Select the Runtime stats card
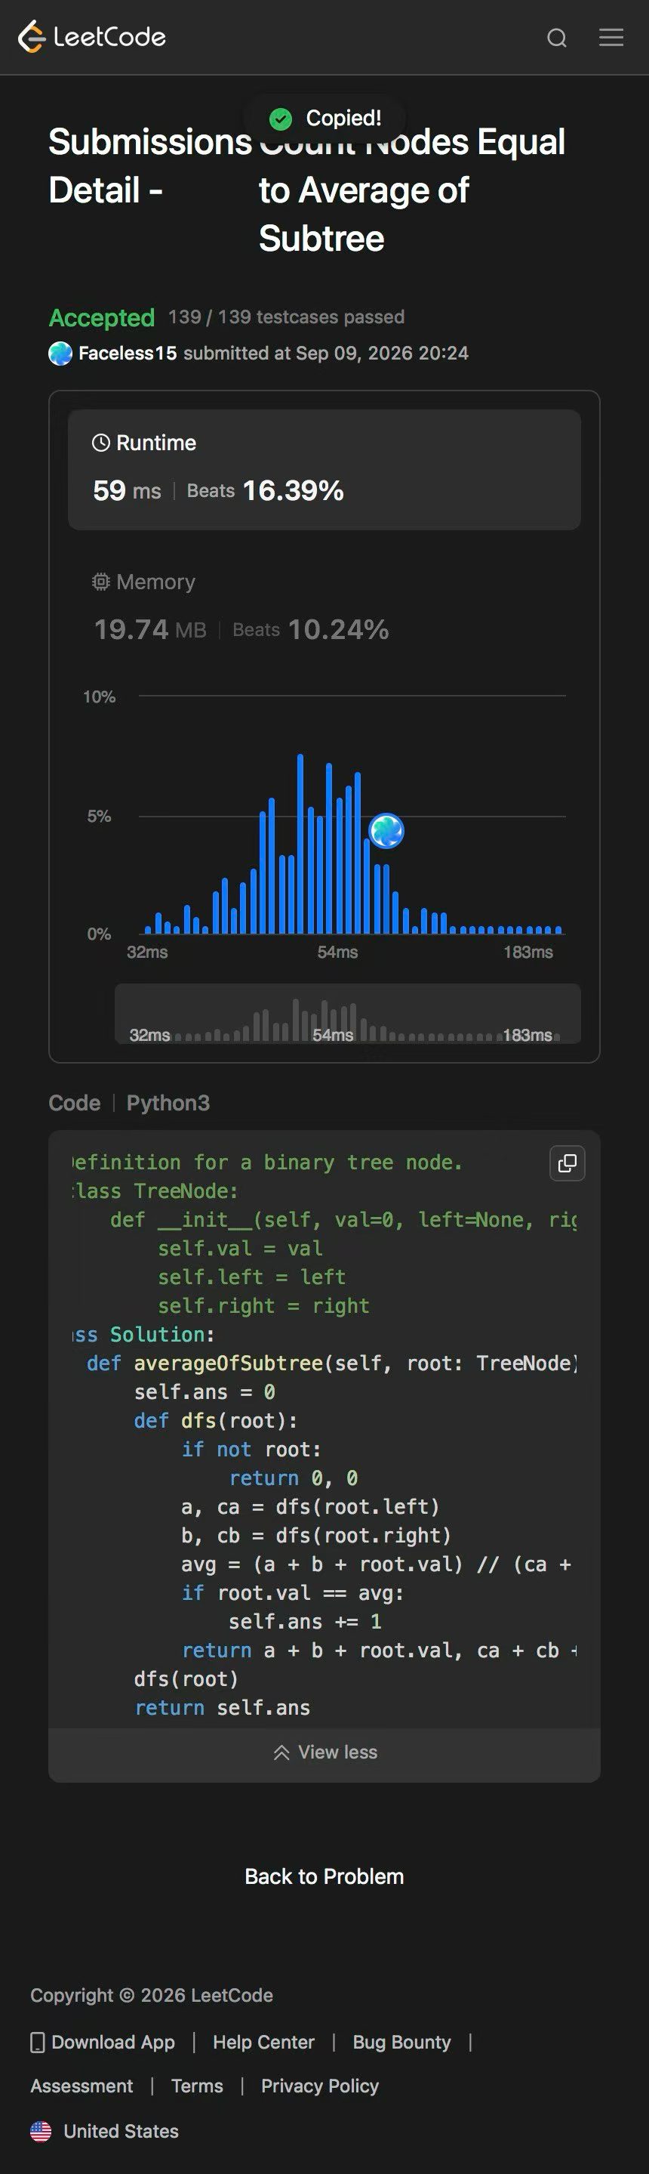Viewport: 649px width, 2174px height. pos(324,470)
